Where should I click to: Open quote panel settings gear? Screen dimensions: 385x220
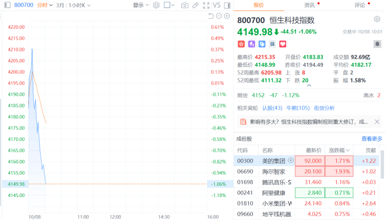(377, 19)
